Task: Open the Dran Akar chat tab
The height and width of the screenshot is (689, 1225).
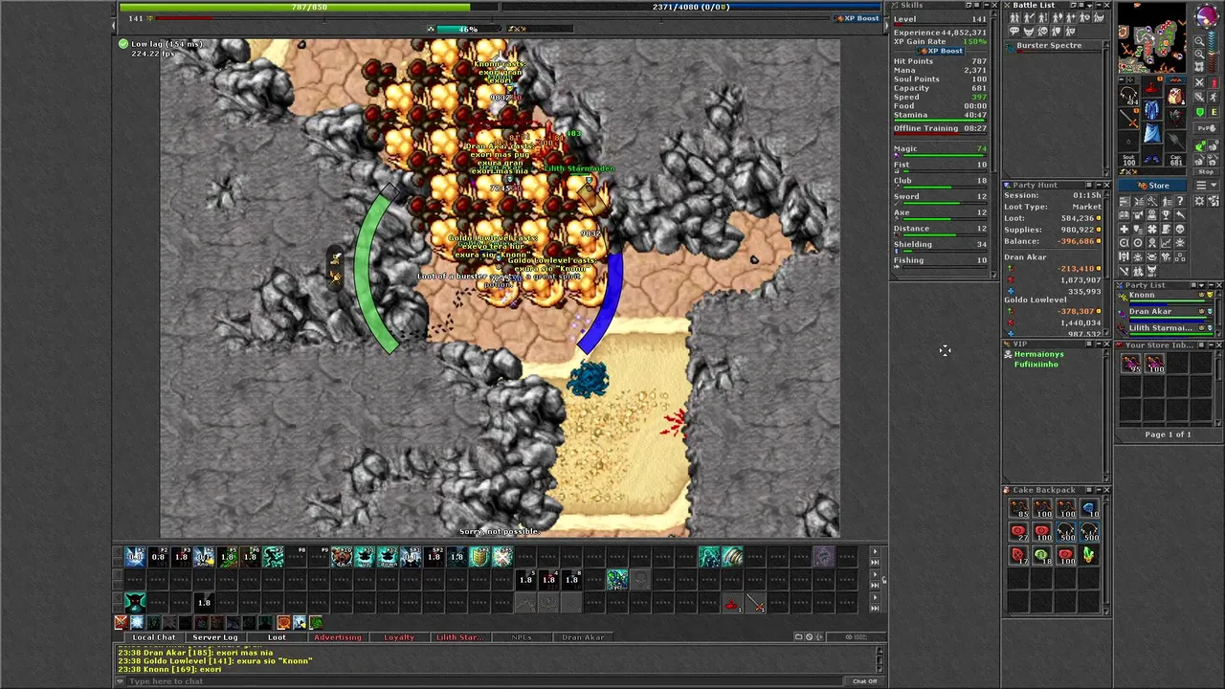Action: (584, 637)
